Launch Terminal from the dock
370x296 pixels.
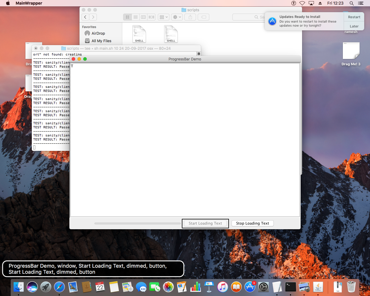pyautogui.click(x=291, y=287)
